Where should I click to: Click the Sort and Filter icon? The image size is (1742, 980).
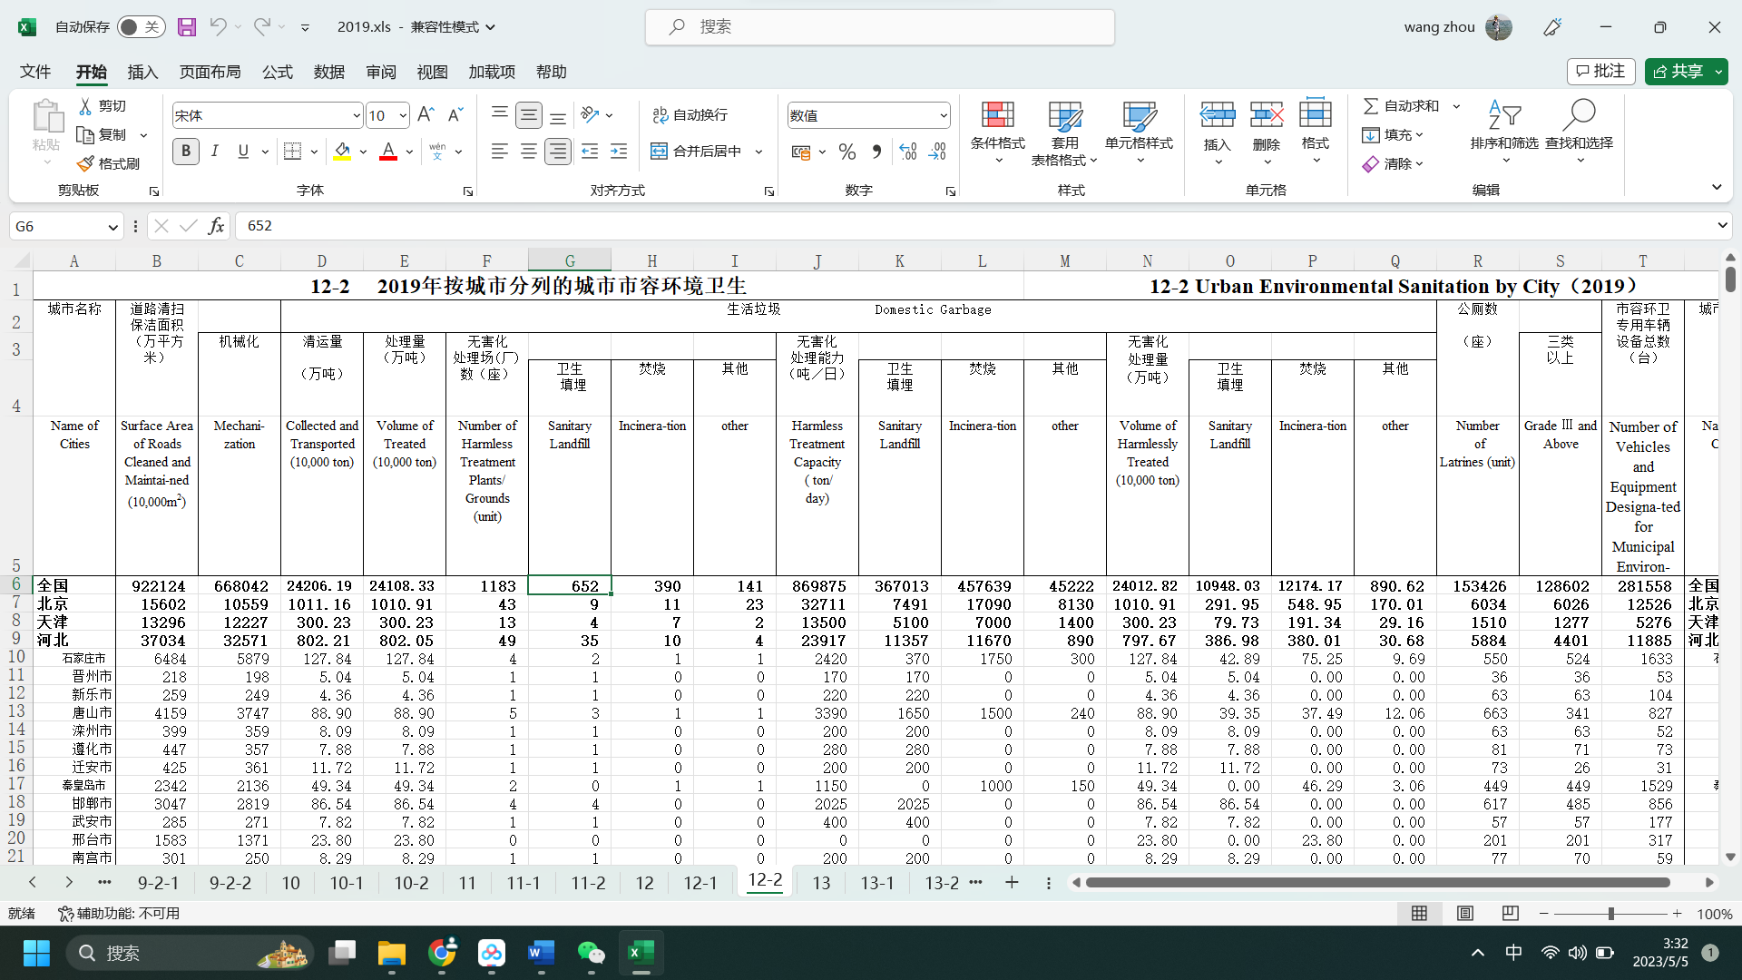tap(1503, 115)
